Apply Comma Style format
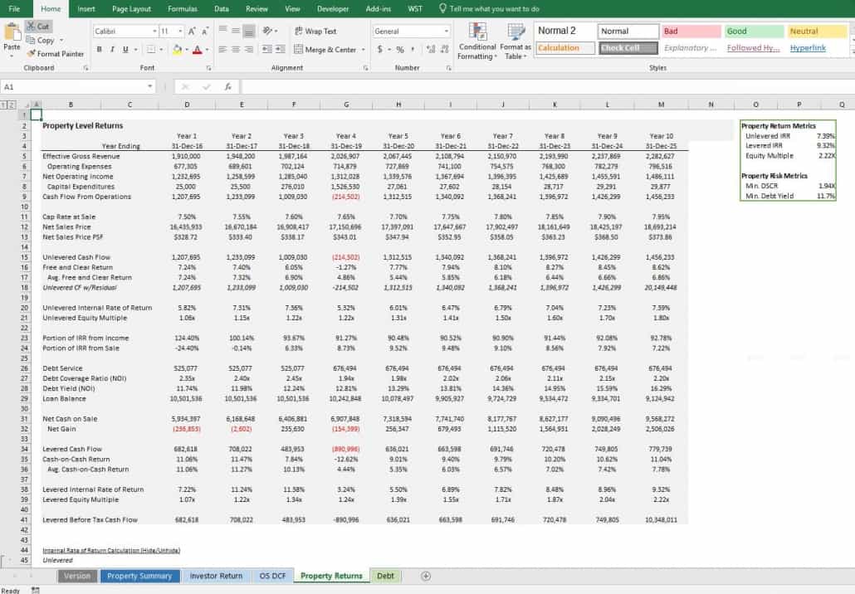855x594 pixels. coord(413,49)
